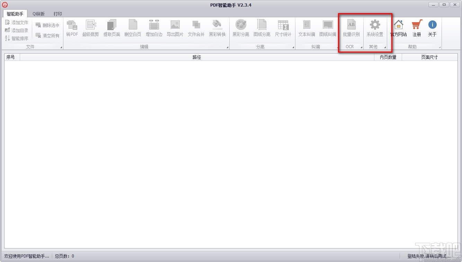The height and width of the screenshot is (262, 462).
Task: Expand the 编辑 group options
Action: [x=227, y=47]
